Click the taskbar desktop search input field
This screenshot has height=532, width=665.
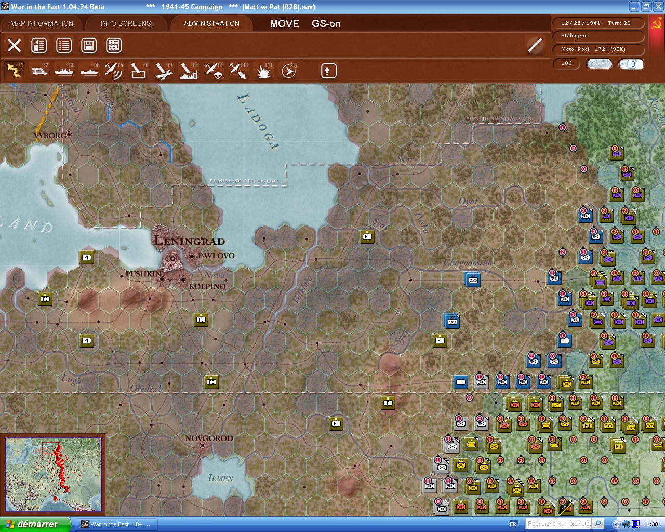click(x=559, y=524)
